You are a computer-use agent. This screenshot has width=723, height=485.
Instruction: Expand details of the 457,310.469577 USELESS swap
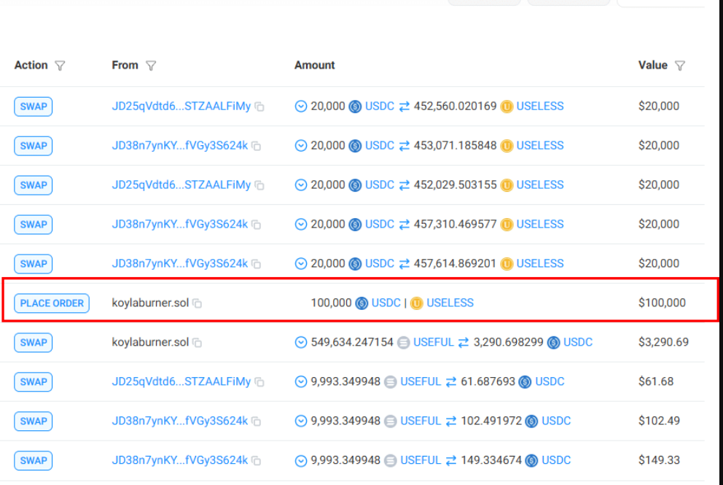point(300,225)
